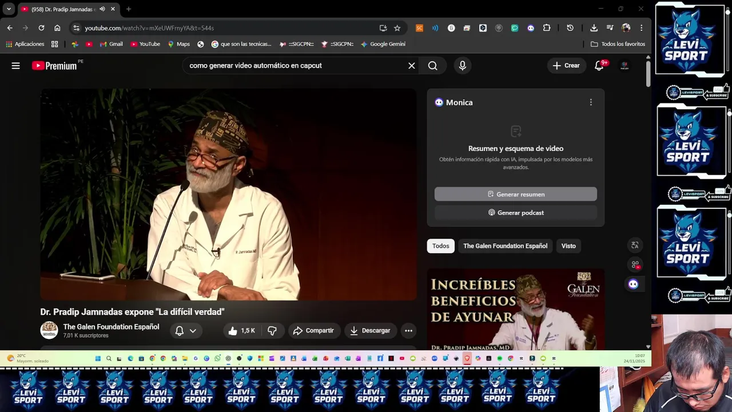Open more actions under the video
Viewport: 732px width, 412px height.
tap(408, 331)
